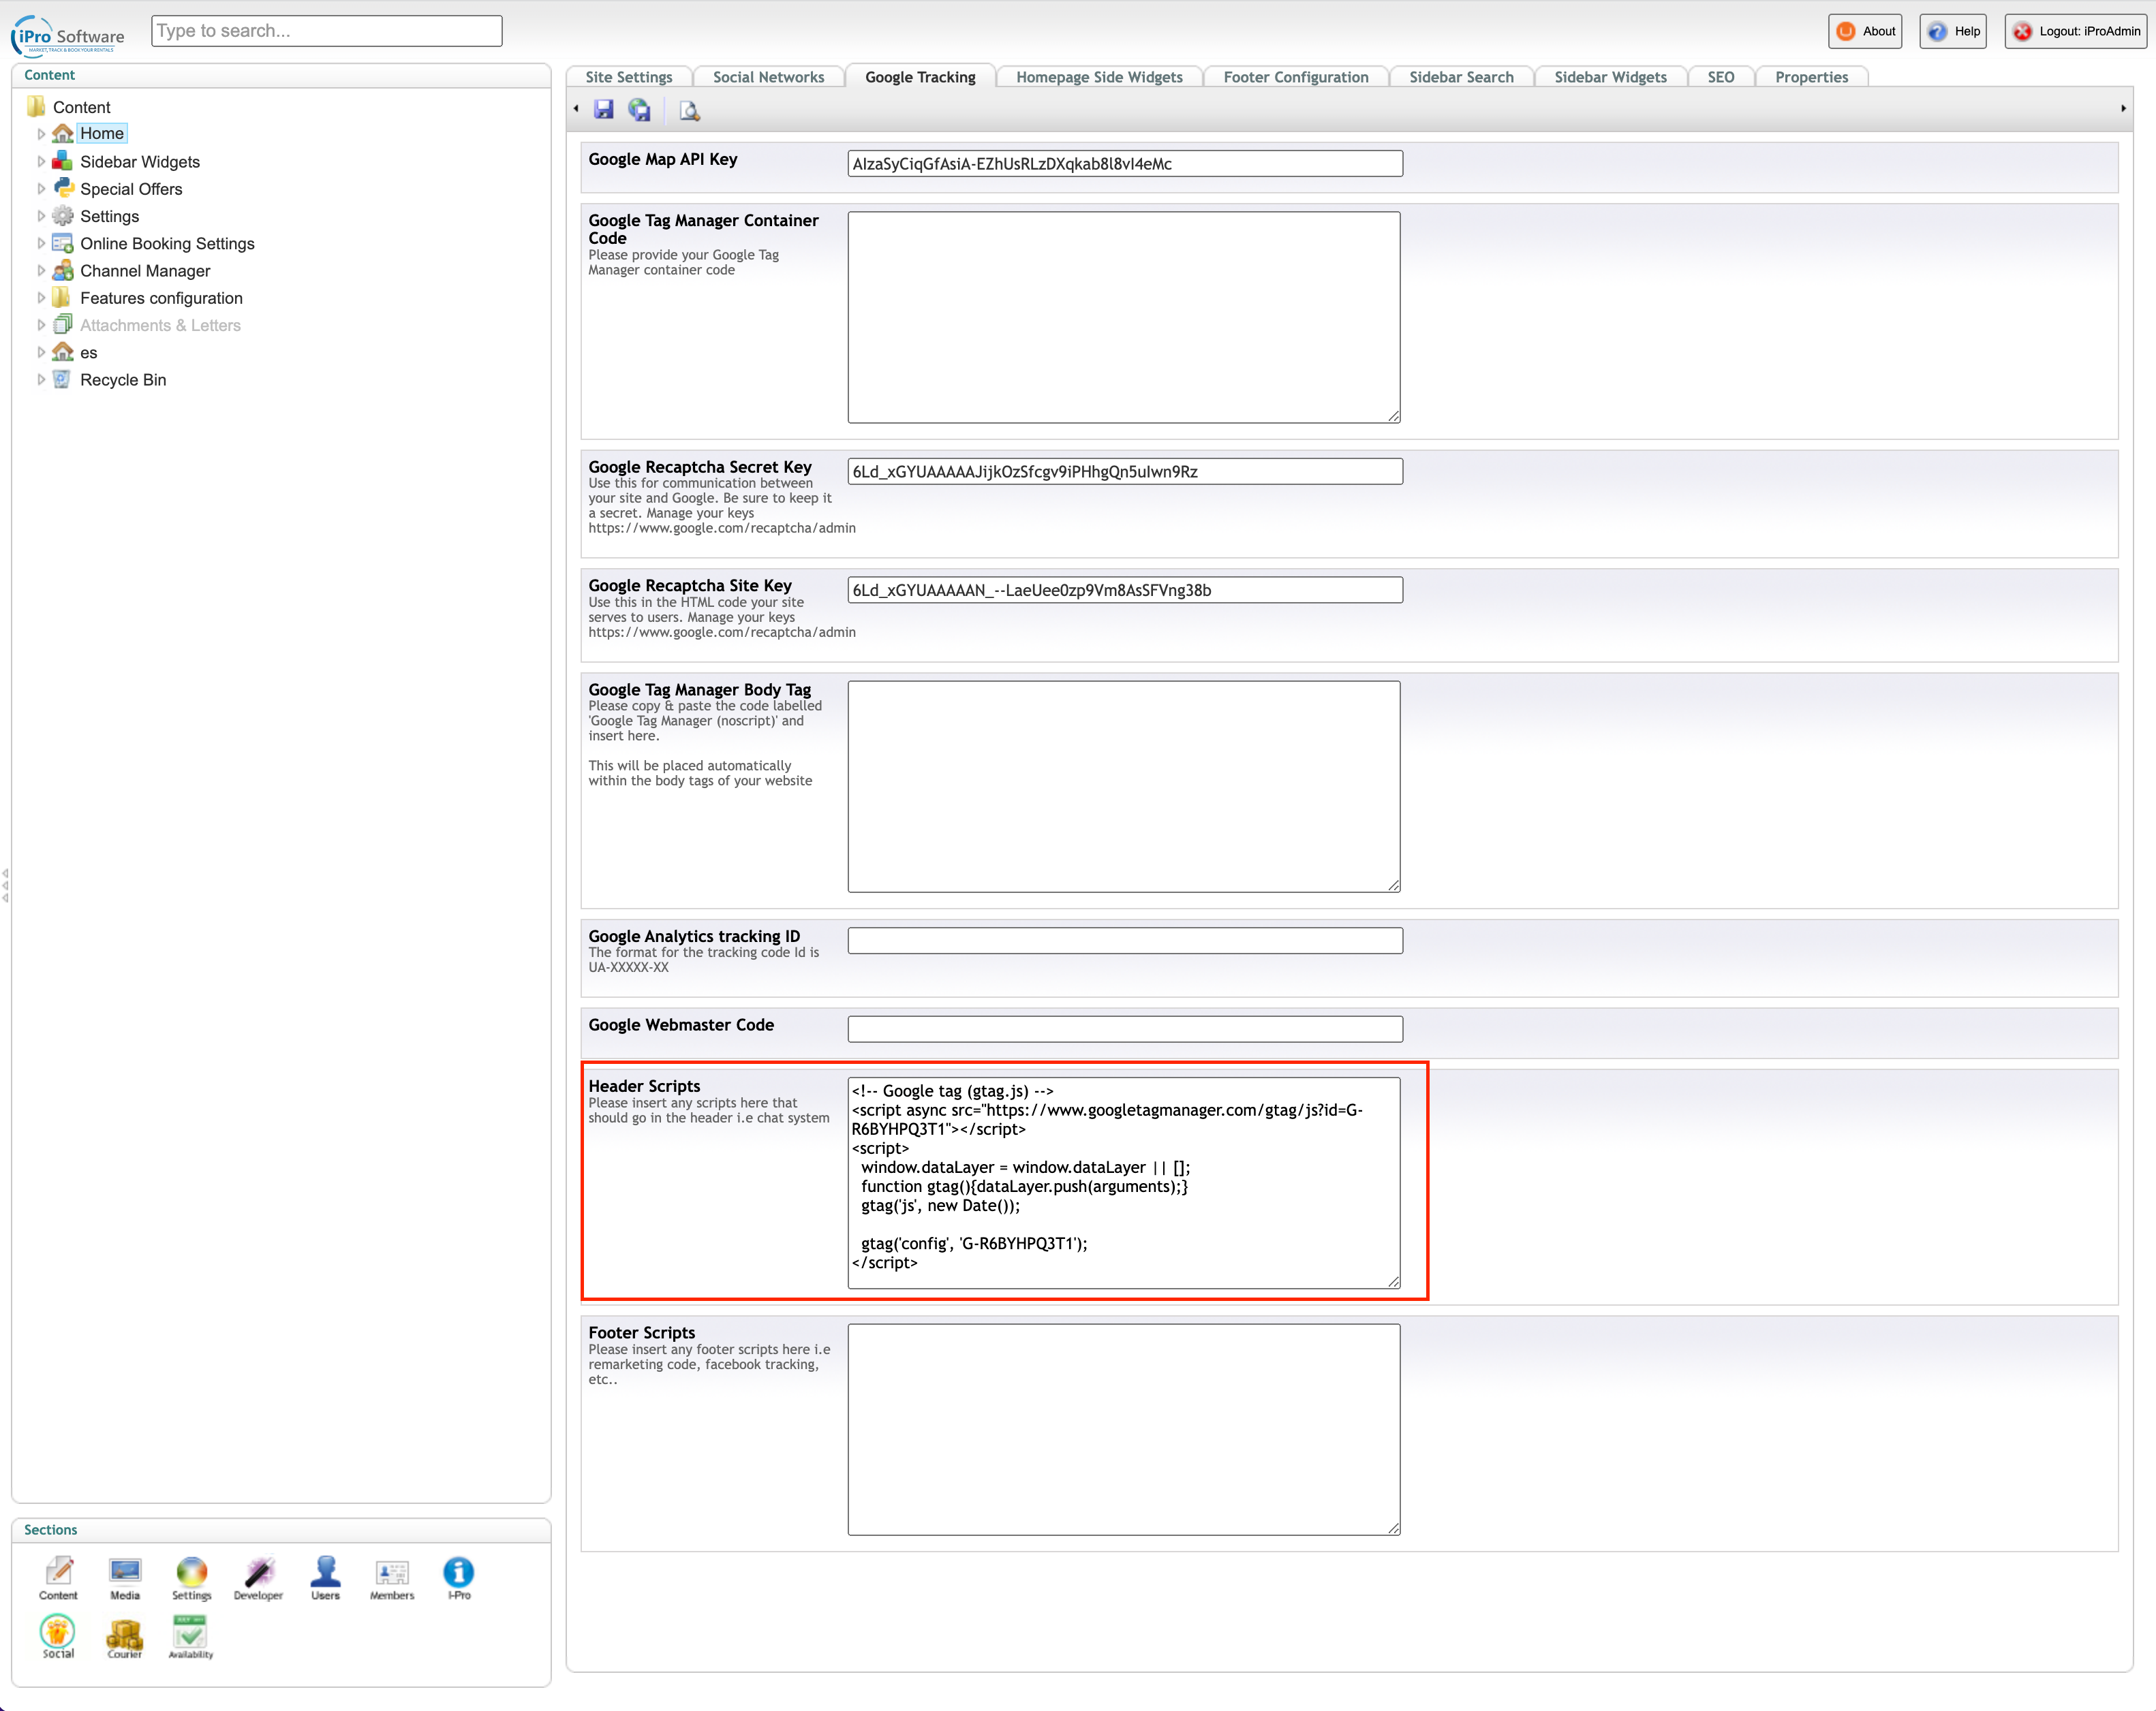This screenshot has height=1711, width=2156.
Task: Expand the Features configuration tree node
Action: coord(41,298)
